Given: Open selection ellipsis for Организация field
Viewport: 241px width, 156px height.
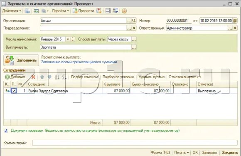Looking at the screenshot, I should coord(129,21).
